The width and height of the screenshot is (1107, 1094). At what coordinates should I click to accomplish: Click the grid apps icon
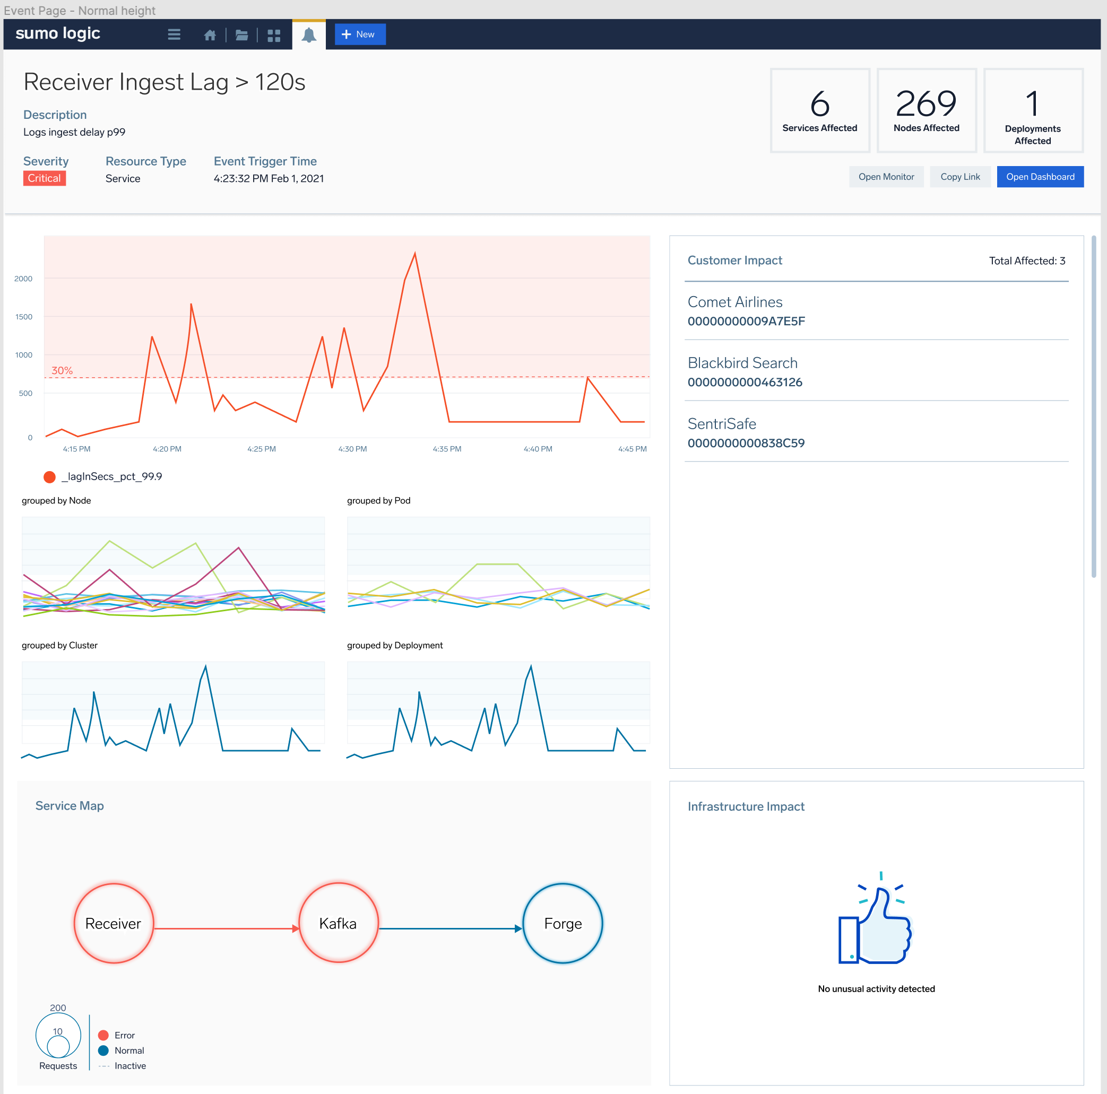[x=274, y=35]
